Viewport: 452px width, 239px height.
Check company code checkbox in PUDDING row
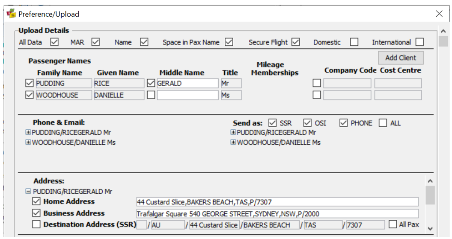[x=317, y=83]
